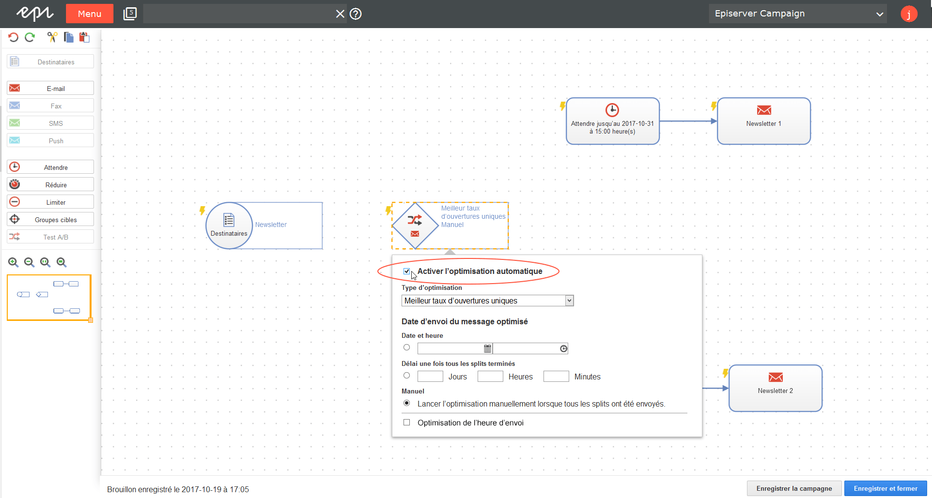Select the Push node in the palette
The image size is (932, 498).
coord(50,140)
